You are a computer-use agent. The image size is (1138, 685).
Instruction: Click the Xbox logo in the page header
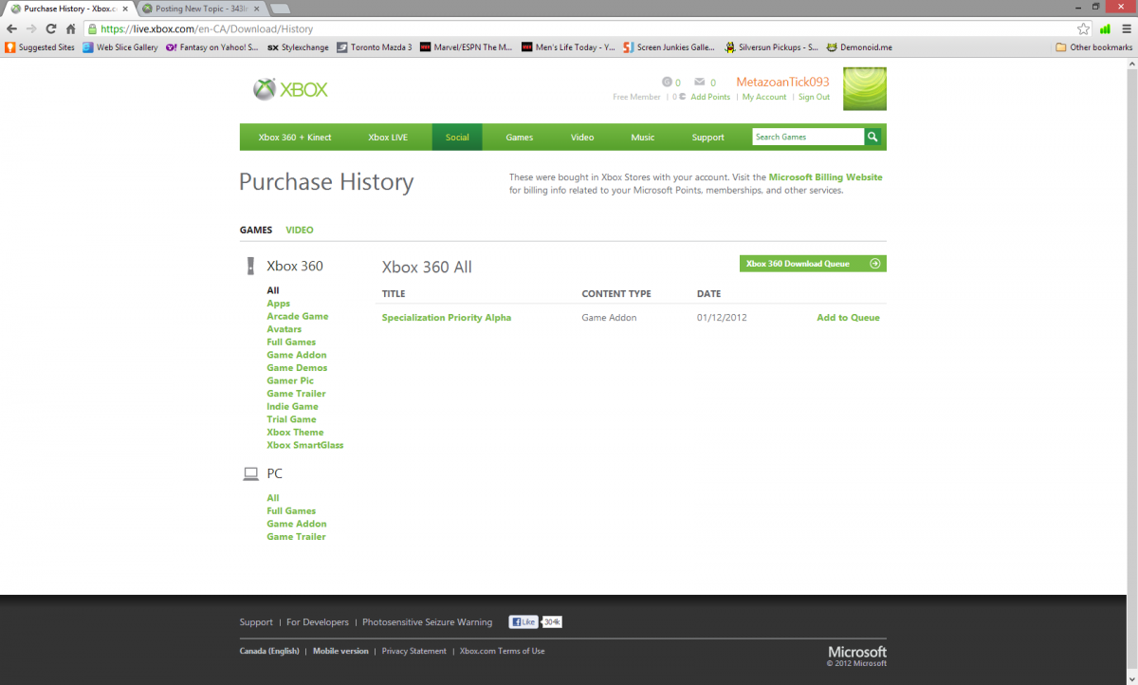click(290, 89)
